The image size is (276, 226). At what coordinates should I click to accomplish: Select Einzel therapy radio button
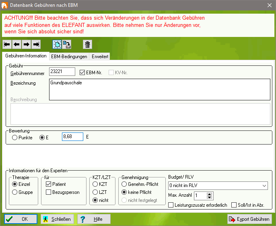click(x=14, y=184)
